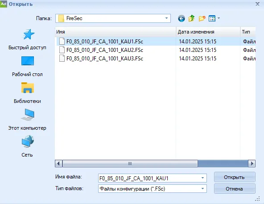Create a new folder via toolbar icon
The image size is (264, 204).
coord(202,18)
